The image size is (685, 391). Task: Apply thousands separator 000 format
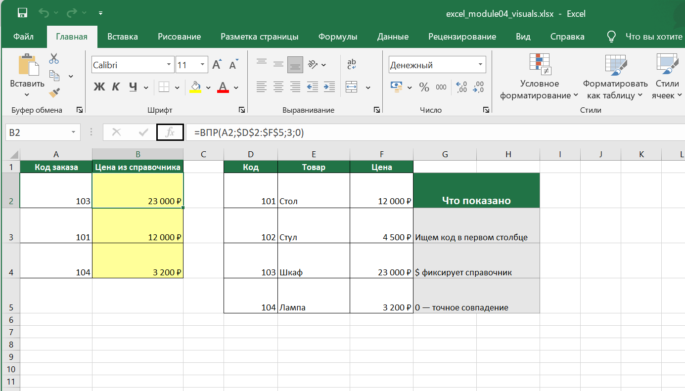click(x=441, y=87)
